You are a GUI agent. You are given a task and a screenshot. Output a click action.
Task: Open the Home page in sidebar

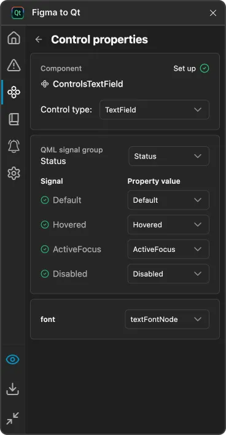(14, 38)
